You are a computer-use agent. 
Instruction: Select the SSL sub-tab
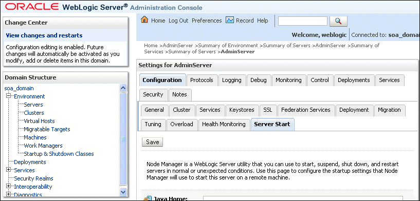268,110
